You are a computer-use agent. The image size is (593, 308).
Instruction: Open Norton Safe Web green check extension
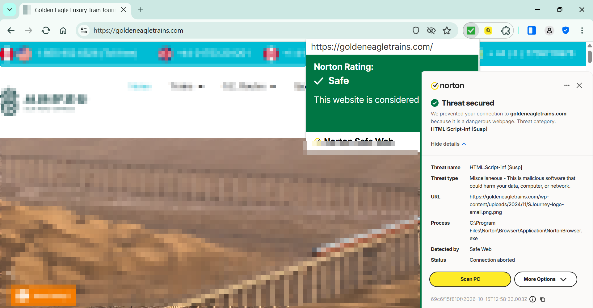(471, 31)
